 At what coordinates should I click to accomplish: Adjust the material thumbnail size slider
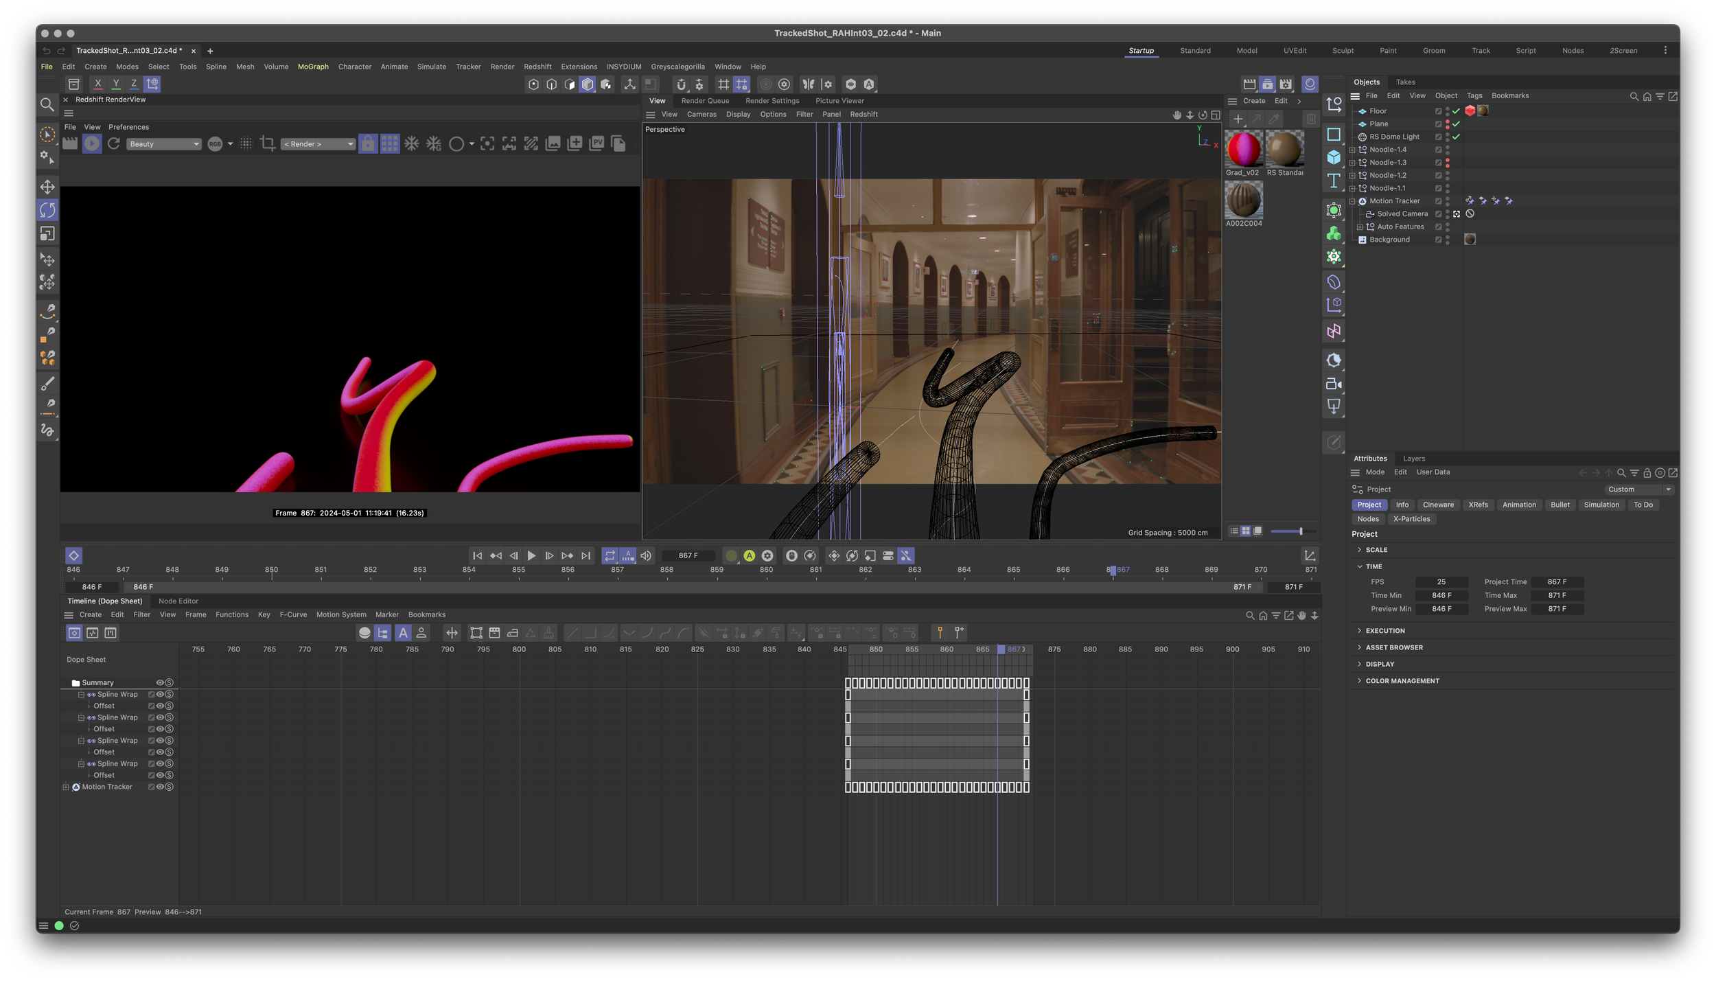click(x=1300, y=531)
